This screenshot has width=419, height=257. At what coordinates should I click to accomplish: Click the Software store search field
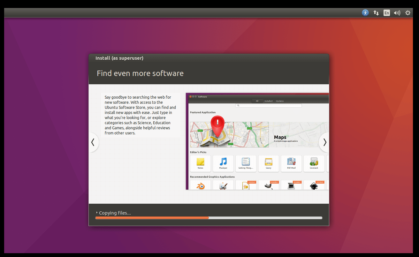pyautogui.click(x=268, y=105)
